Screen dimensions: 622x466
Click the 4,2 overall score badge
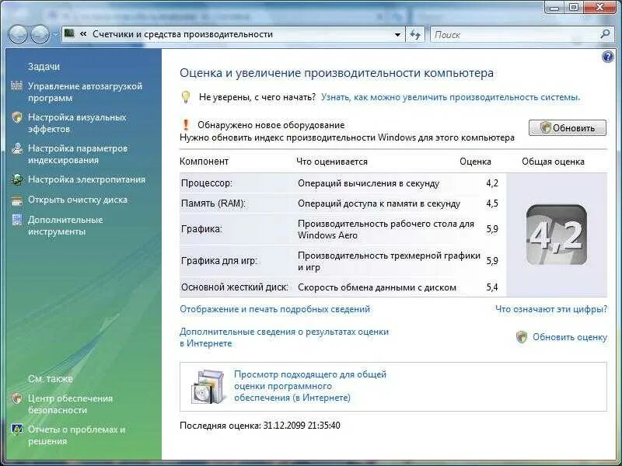556,235
